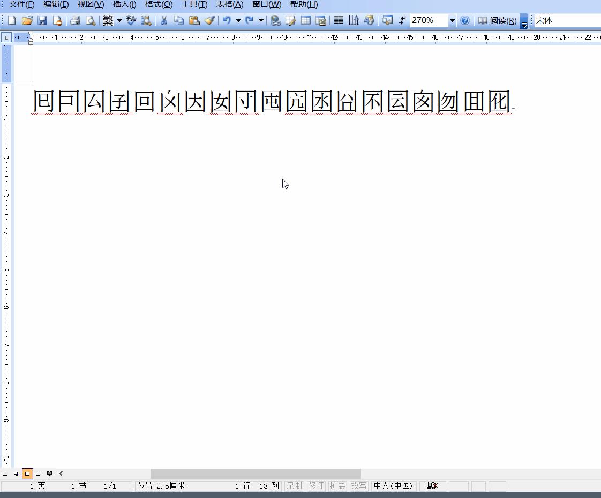Image resolution: width=601 pixels, height=498 pixels.
Task: Expand the redo history dropdown arrow
Action: coord(261,20)
